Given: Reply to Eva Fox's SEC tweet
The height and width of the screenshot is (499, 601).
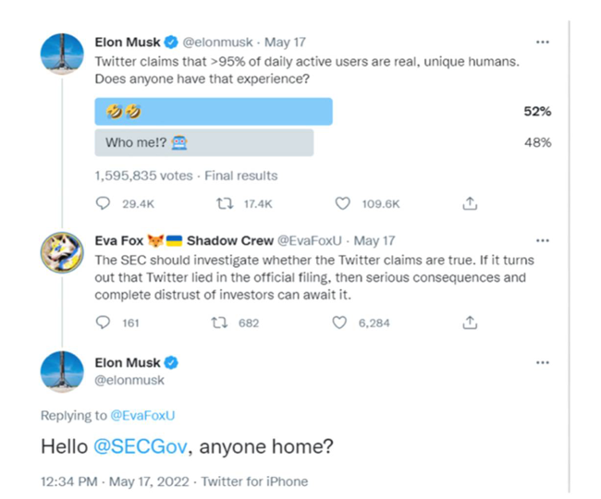Looking at the screenshot, I should click(x=103, y=323).
